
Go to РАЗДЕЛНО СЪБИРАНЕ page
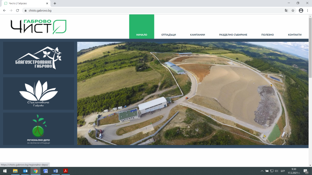coord(233,35)
